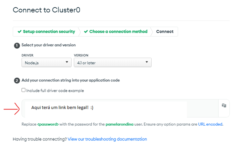The image size is (232, 152).
Task: View our troubleshooting documentation link
Action: pyautogui.click(x=107, y=139)
